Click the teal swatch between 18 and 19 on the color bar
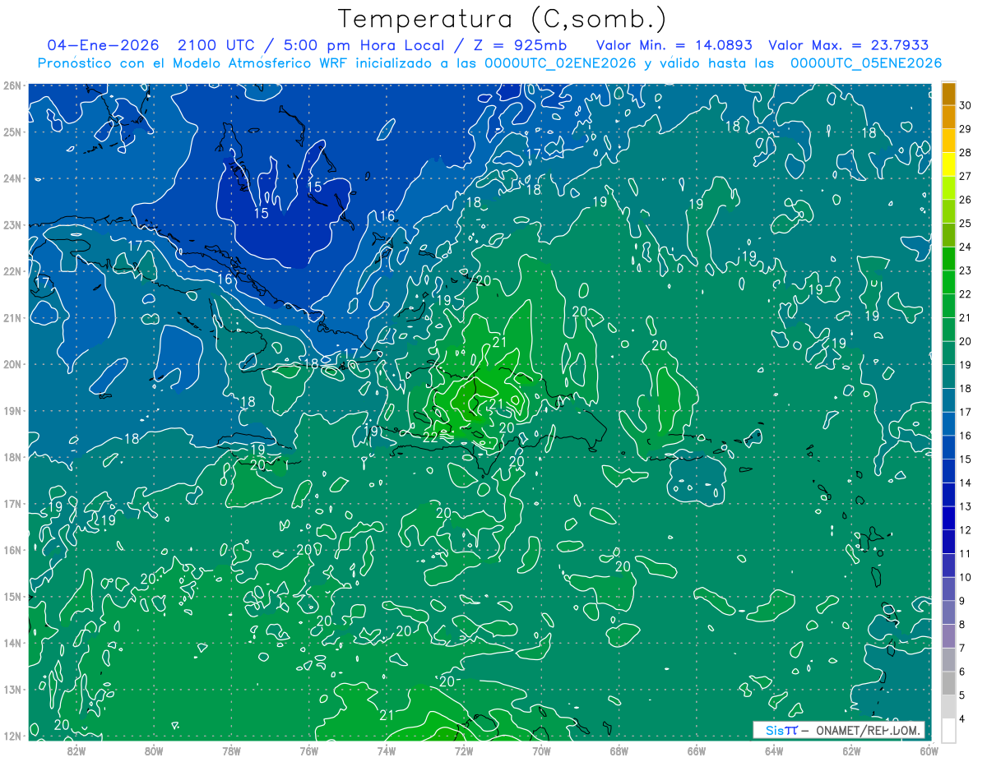987x762 pixels. 948,377
